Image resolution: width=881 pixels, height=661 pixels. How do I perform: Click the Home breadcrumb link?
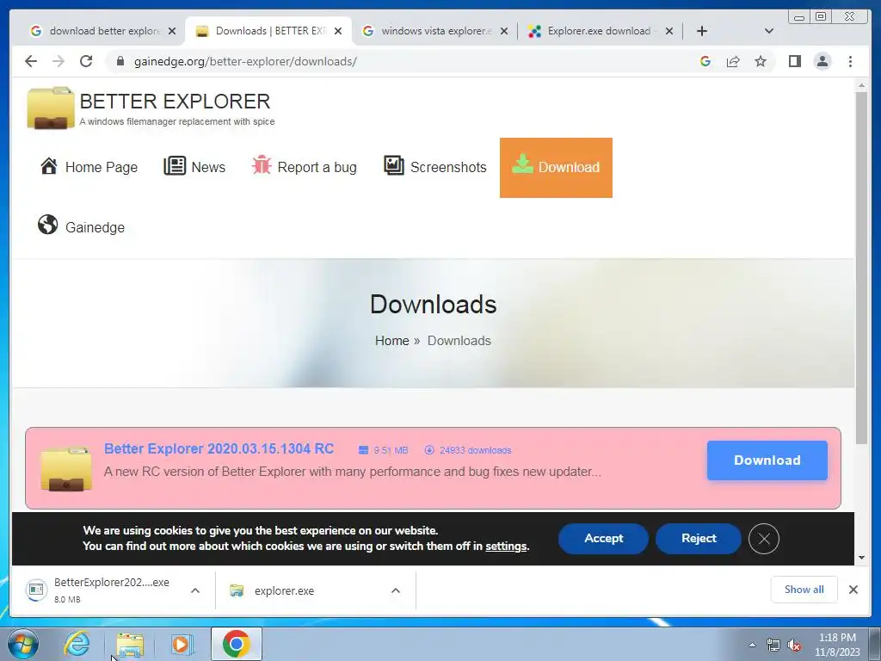pyautogui.click(x=391, y=341)
